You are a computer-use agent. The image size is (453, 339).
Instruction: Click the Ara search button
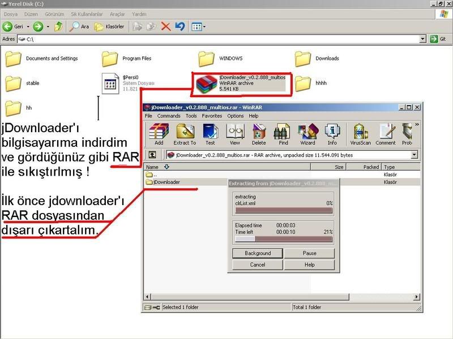point(79,27)
